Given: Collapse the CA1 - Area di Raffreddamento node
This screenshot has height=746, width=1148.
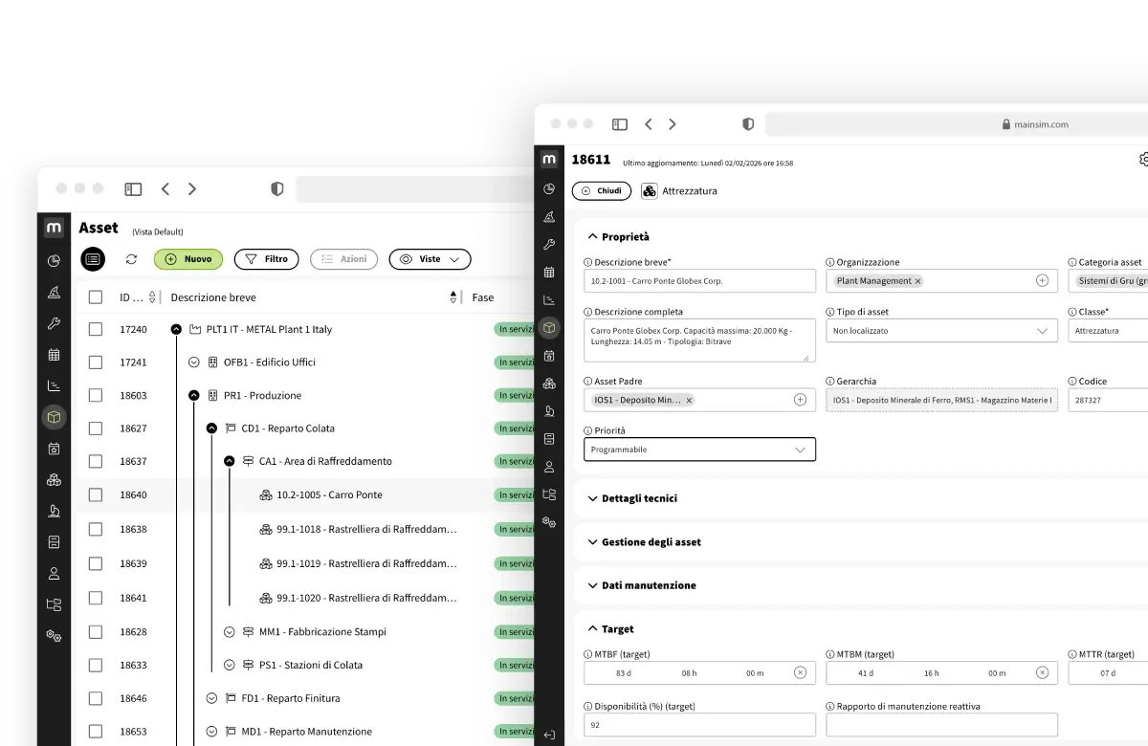Looking at the screenshot, I should (x=229, y=461).
